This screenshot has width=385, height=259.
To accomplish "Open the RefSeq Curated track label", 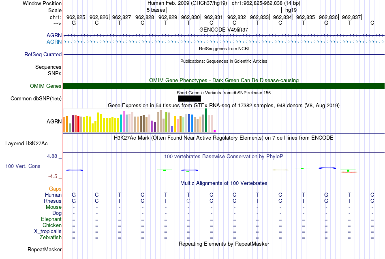I will tap(43, 55).
